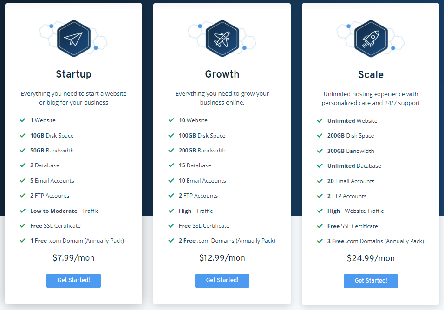Choose Growth plan's Get Started button
Image resolution: width=444 pixels, height=310 pixels.
pos(222,281)
